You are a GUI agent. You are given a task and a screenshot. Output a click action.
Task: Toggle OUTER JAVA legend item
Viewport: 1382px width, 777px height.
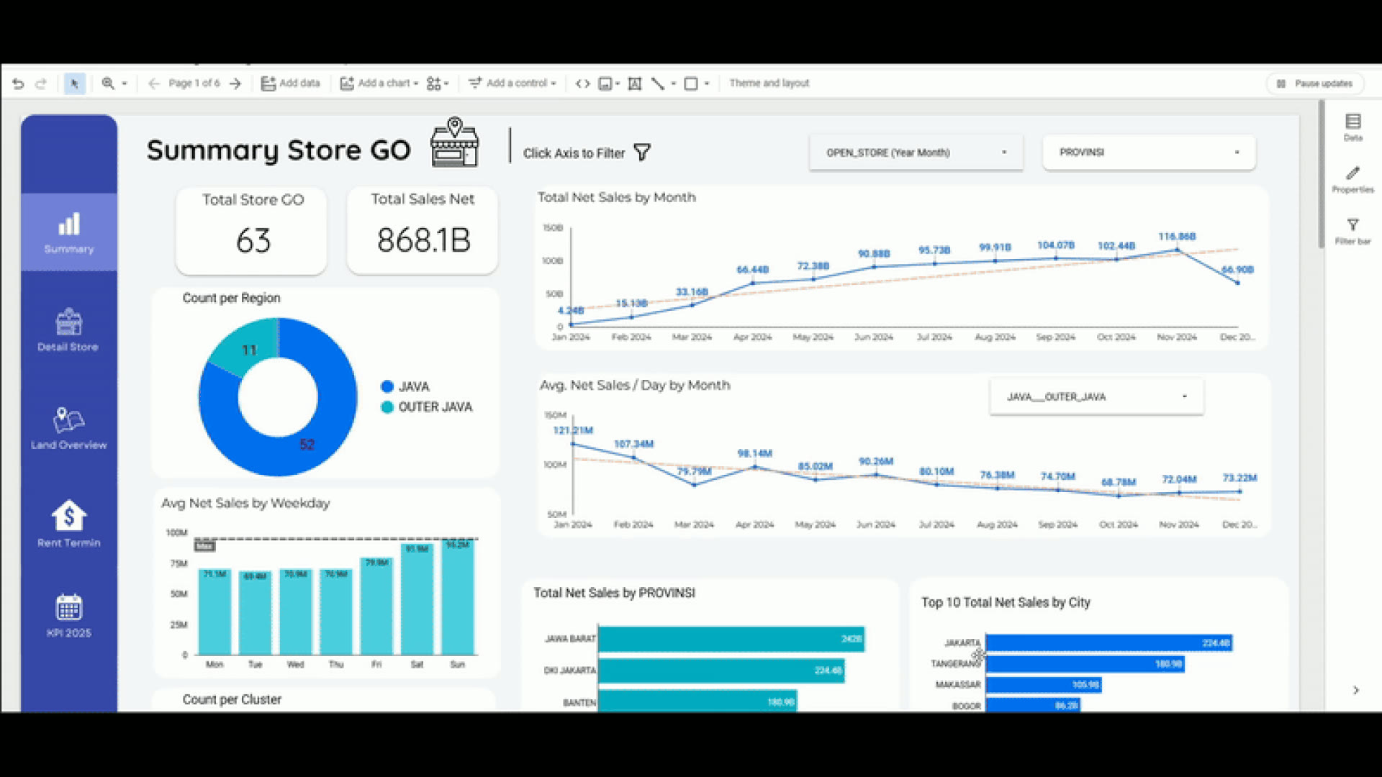point(426,406)
